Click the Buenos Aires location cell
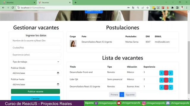 pyautogui.click(x=133, y=87)
